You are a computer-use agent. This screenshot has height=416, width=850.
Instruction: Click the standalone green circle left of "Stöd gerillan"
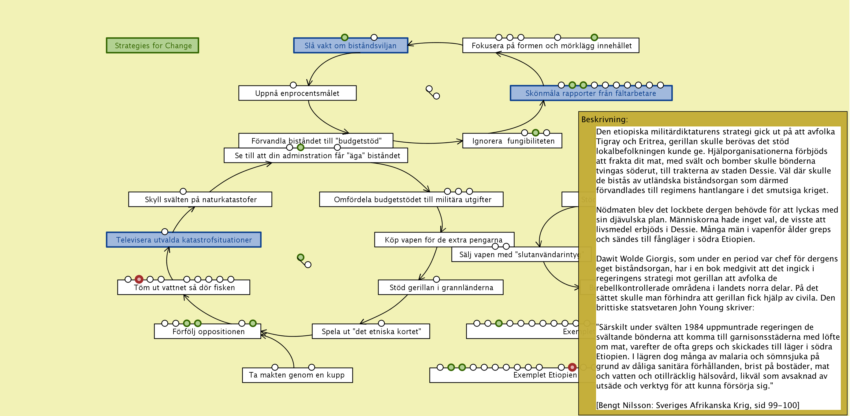300,257
